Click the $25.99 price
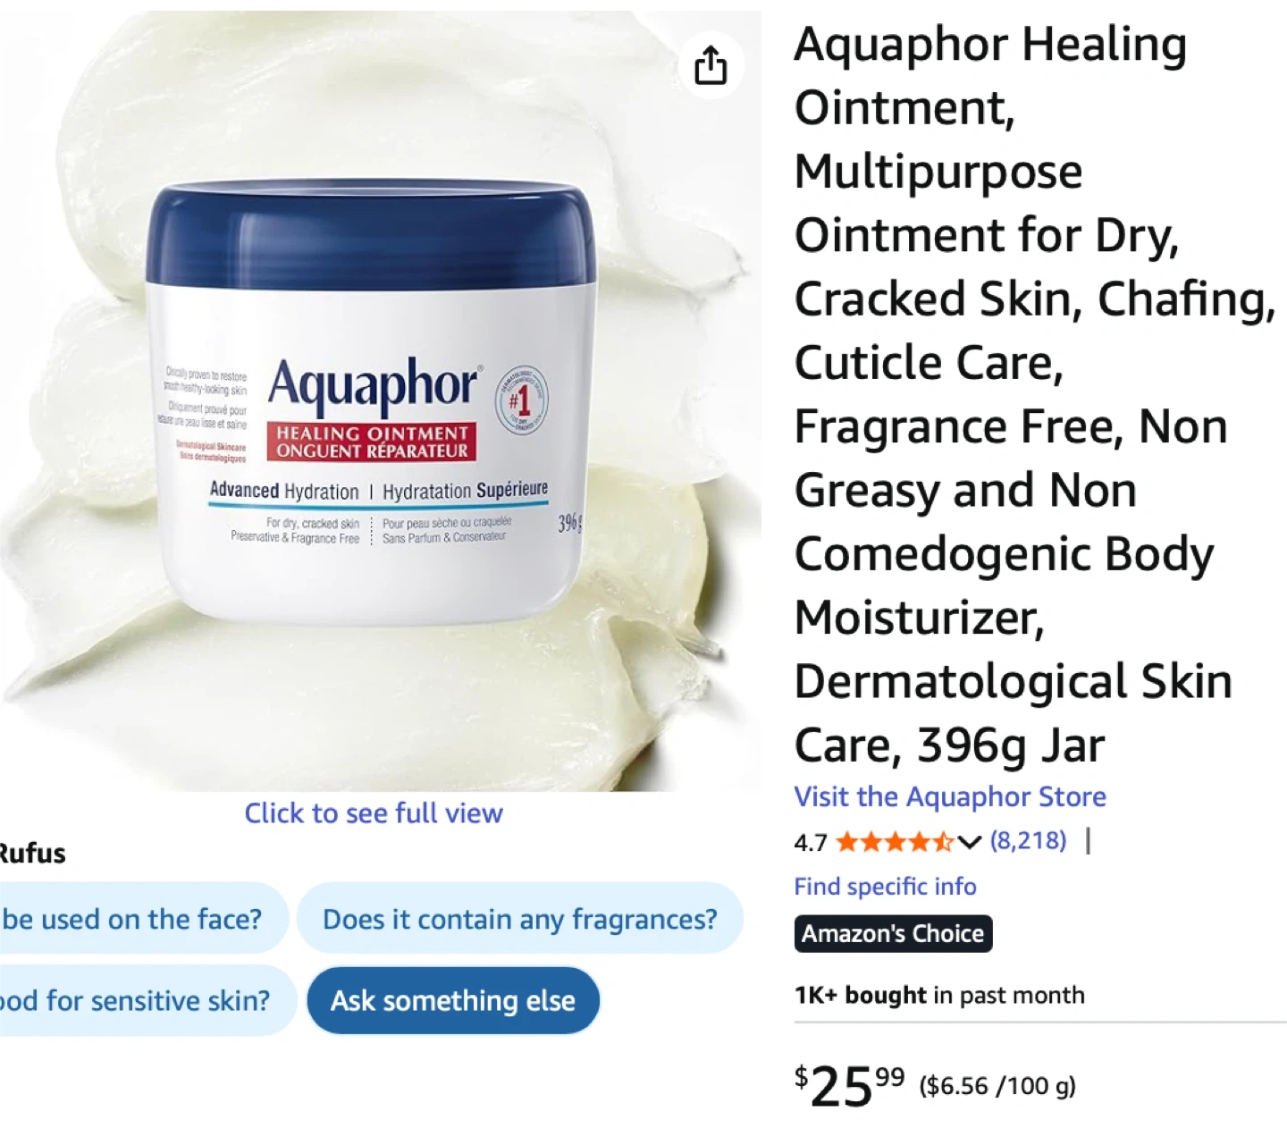Viewport: 1287px width, 1145px height. click(850, 1086)
